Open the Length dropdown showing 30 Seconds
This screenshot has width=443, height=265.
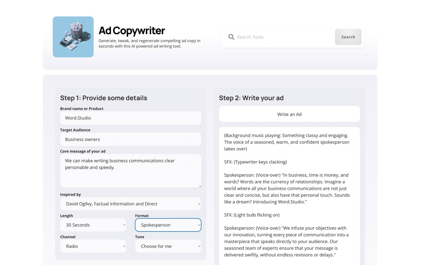coord(93,225)
